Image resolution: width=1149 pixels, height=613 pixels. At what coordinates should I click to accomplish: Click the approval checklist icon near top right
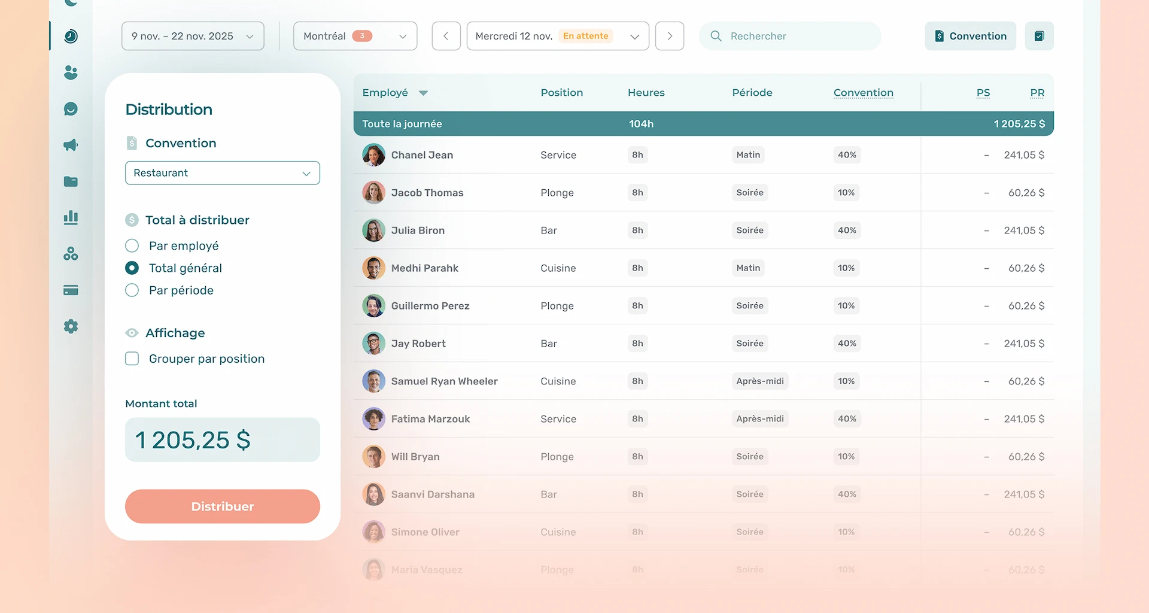(x=1039, y=36)
